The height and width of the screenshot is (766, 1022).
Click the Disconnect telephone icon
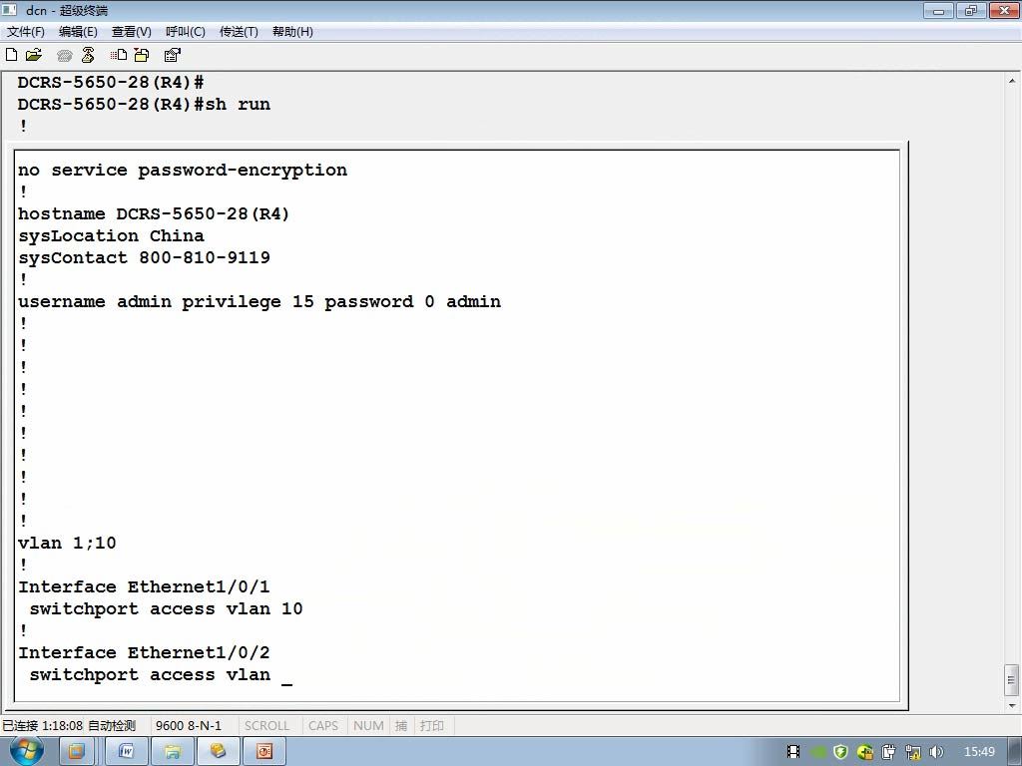[88, 55]
